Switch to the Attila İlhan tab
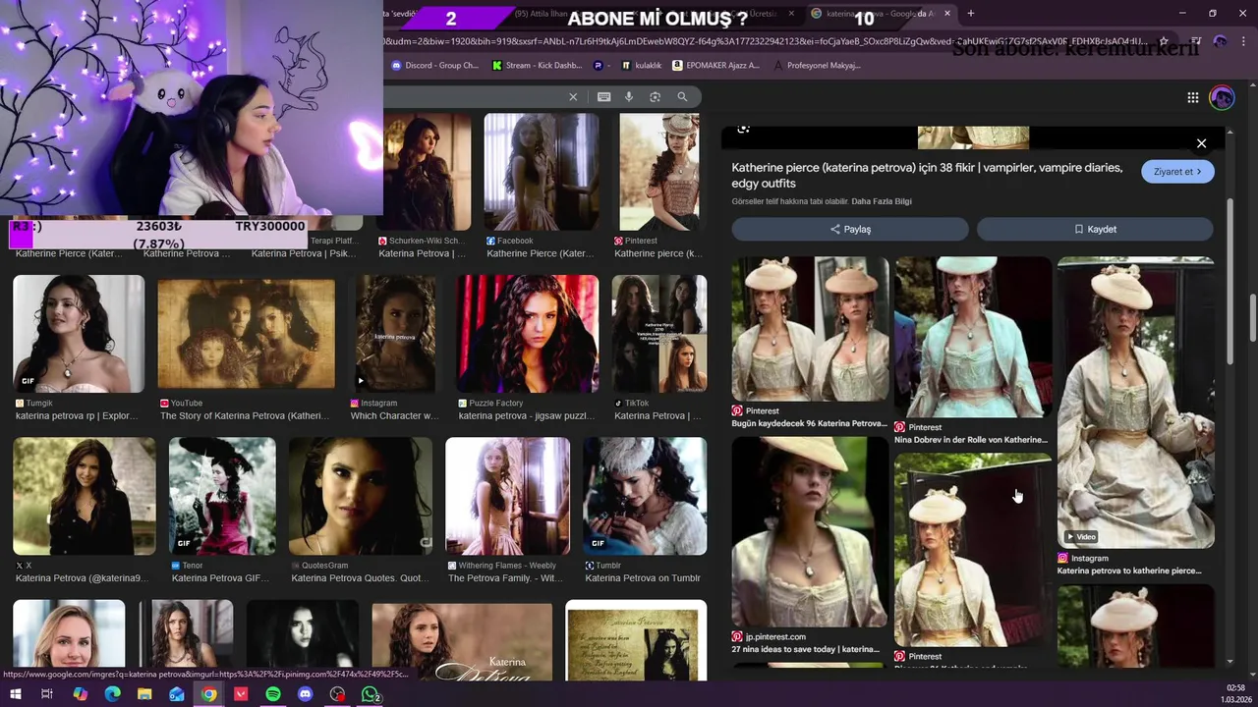This screenshot has height=707, width=1258. coord(575,14)
